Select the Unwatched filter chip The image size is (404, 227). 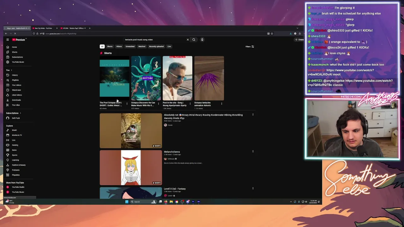tap(130, 46)
